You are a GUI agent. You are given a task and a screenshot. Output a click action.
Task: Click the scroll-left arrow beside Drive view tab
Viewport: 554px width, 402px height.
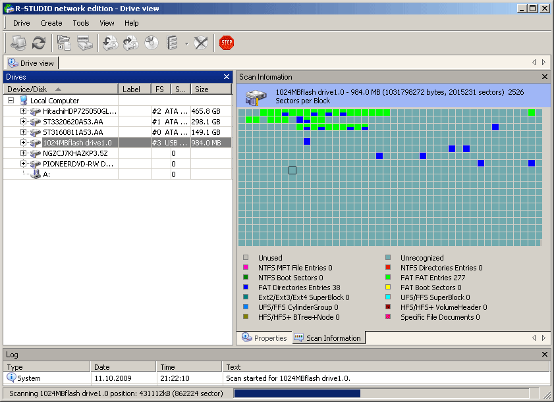[x=534, y=63]
